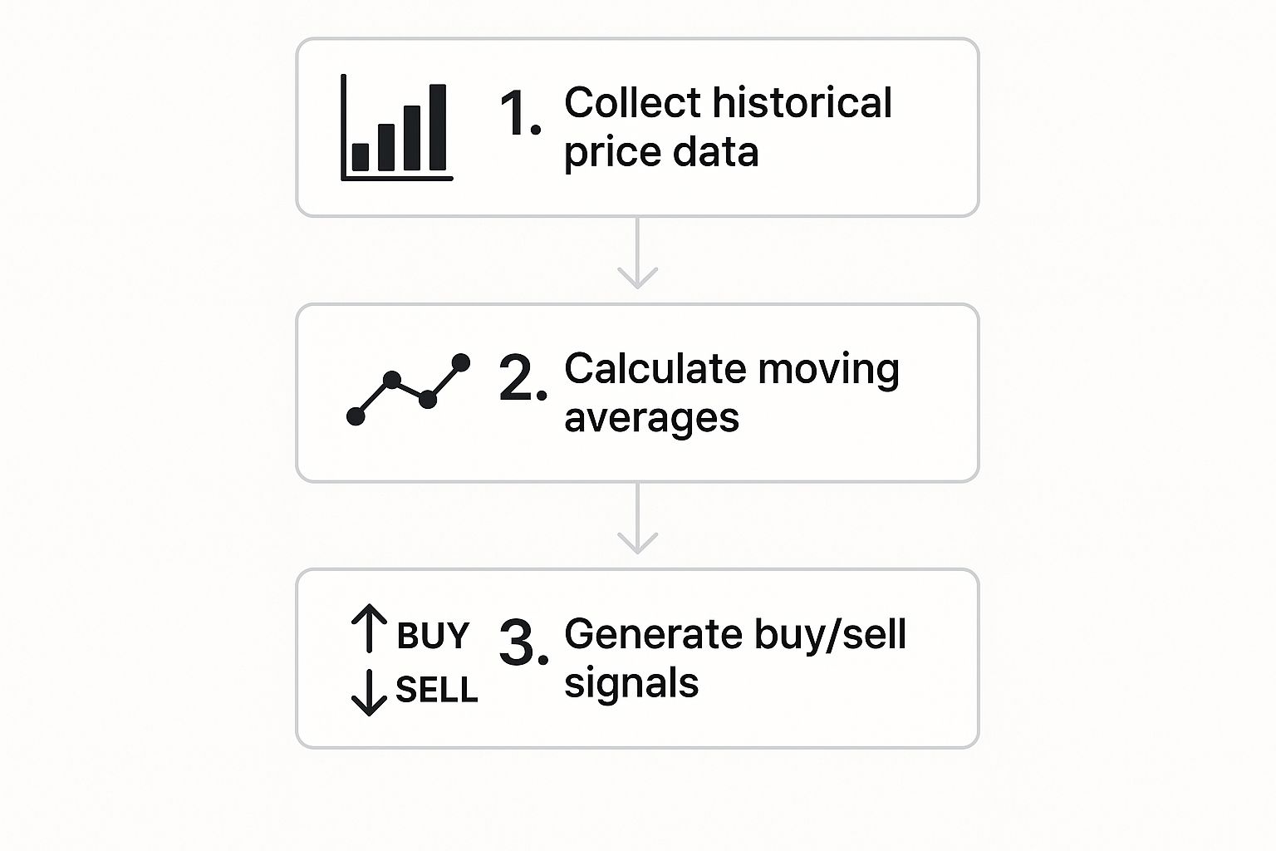This screenshot has height=851, width=1276.
Task: Click the word "signals" in step 3
Action: [631, 684]
